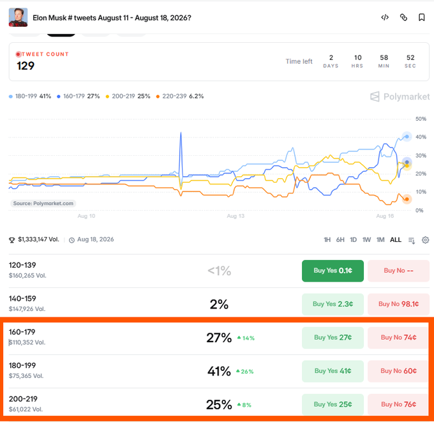Click the $147,926 Vol. text

[x=27, y=309]
